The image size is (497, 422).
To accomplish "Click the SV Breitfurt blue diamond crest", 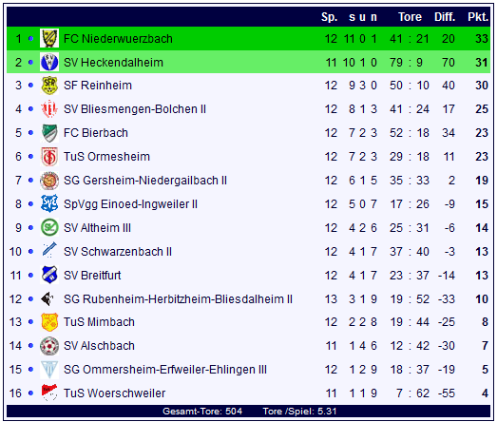I will [49, 275].
